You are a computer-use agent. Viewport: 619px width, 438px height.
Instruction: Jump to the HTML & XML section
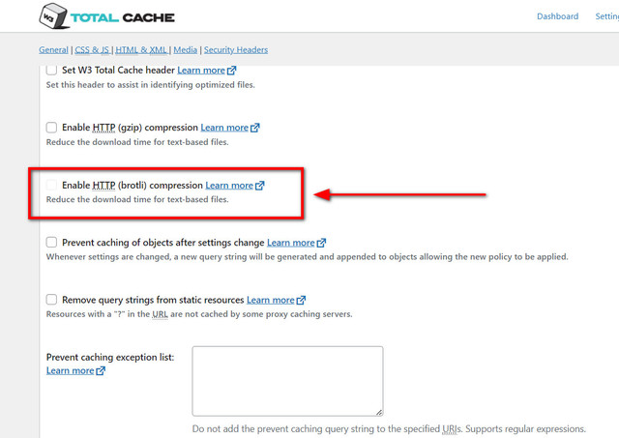pyautogui.click(x=141, y=49)
